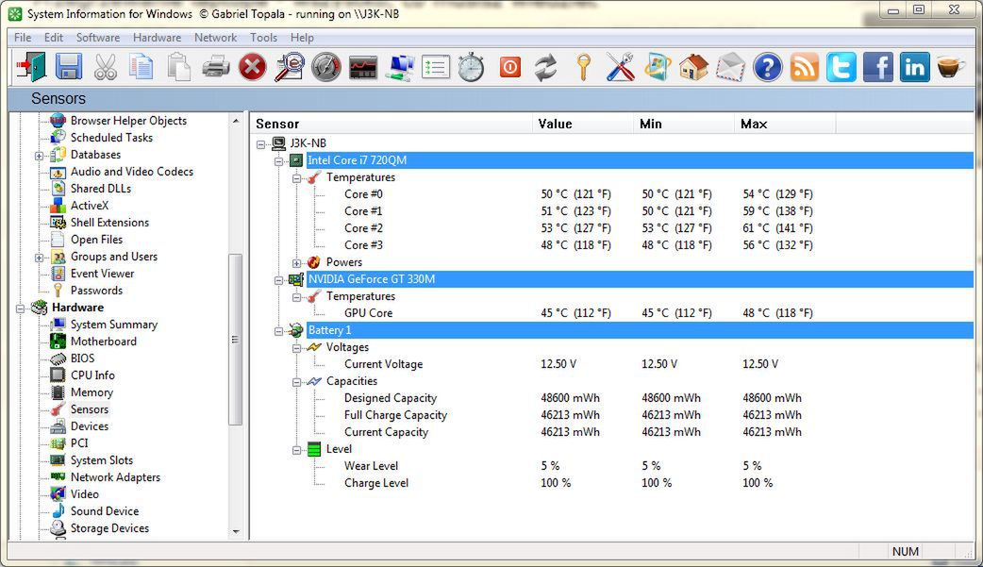Click the Home house icon

tap(693, 67)
